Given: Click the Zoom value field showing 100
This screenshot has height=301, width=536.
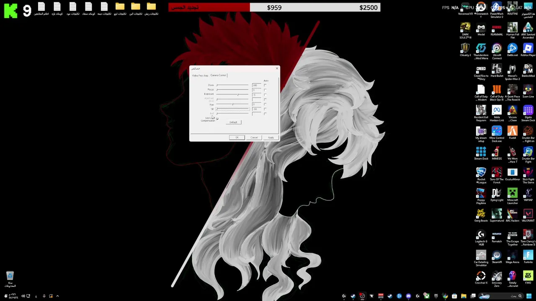Looking at the screenshot, I should (257, 85).
